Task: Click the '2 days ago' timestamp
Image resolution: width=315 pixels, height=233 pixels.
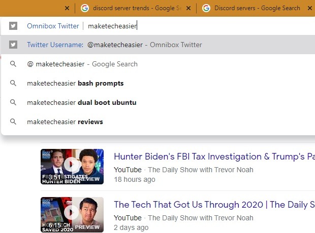Action: [131, 227]
